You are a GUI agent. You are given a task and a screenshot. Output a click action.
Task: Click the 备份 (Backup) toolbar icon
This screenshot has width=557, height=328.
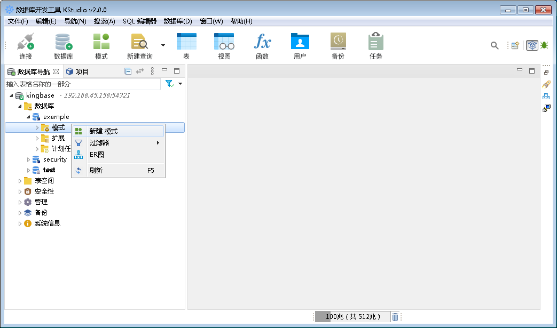338,45
